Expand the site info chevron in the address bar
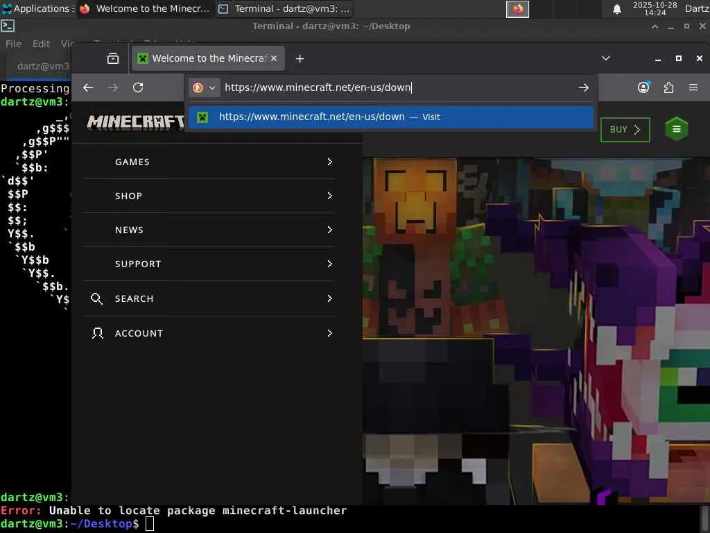Screen dimensions: 710x533 [x=212, y=87]
